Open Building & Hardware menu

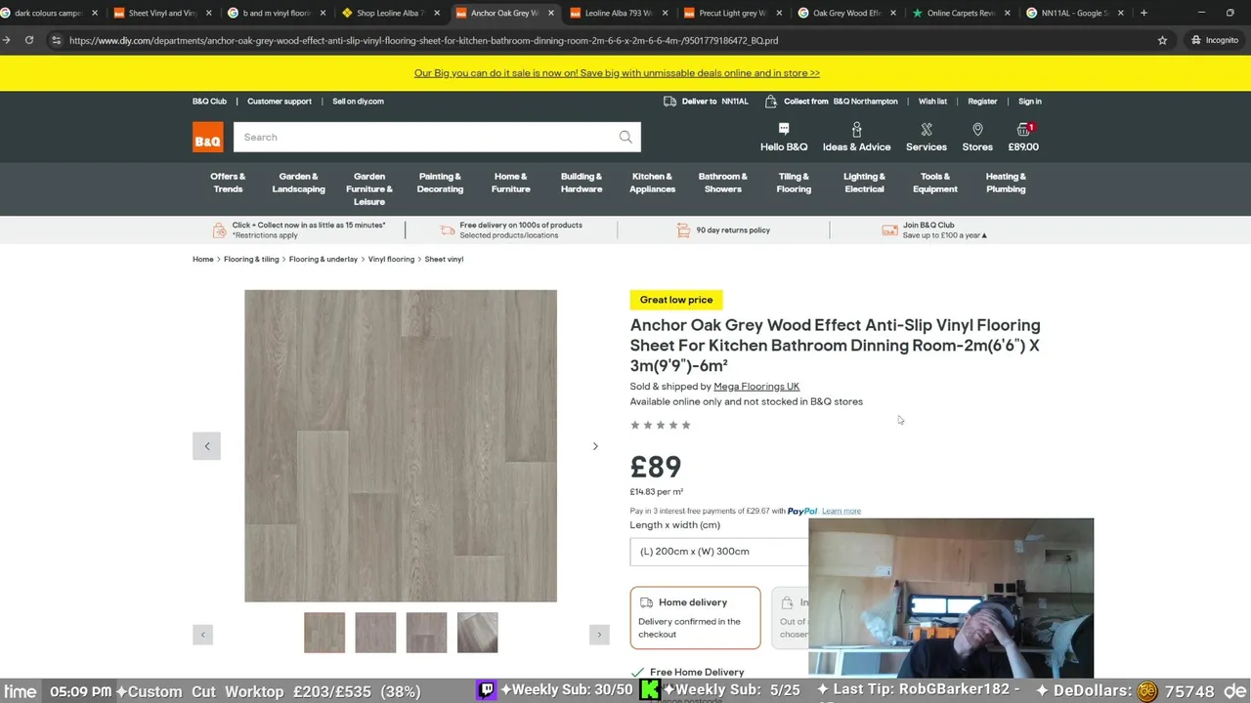[x=582, y=183]
